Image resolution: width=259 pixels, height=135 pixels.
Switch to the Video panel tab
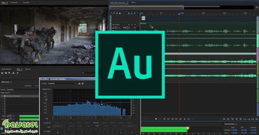point(3,2)
